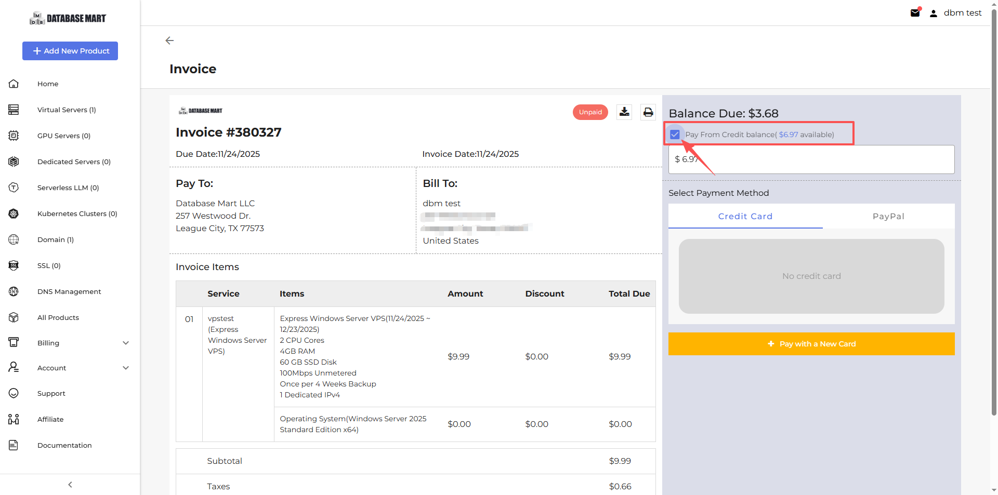Click the Support smiley icon
Screen dimensions: 998x495
click(14, 393)
